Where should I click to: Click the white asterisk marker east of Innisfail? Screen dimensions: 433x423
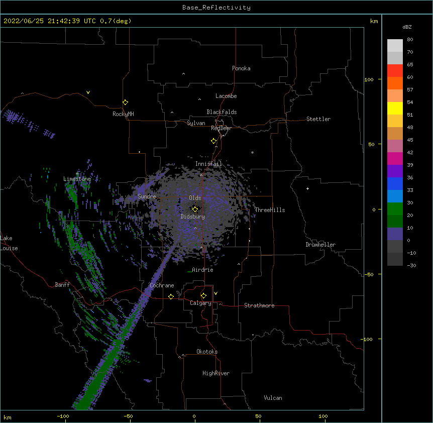[x=252, y=152]
